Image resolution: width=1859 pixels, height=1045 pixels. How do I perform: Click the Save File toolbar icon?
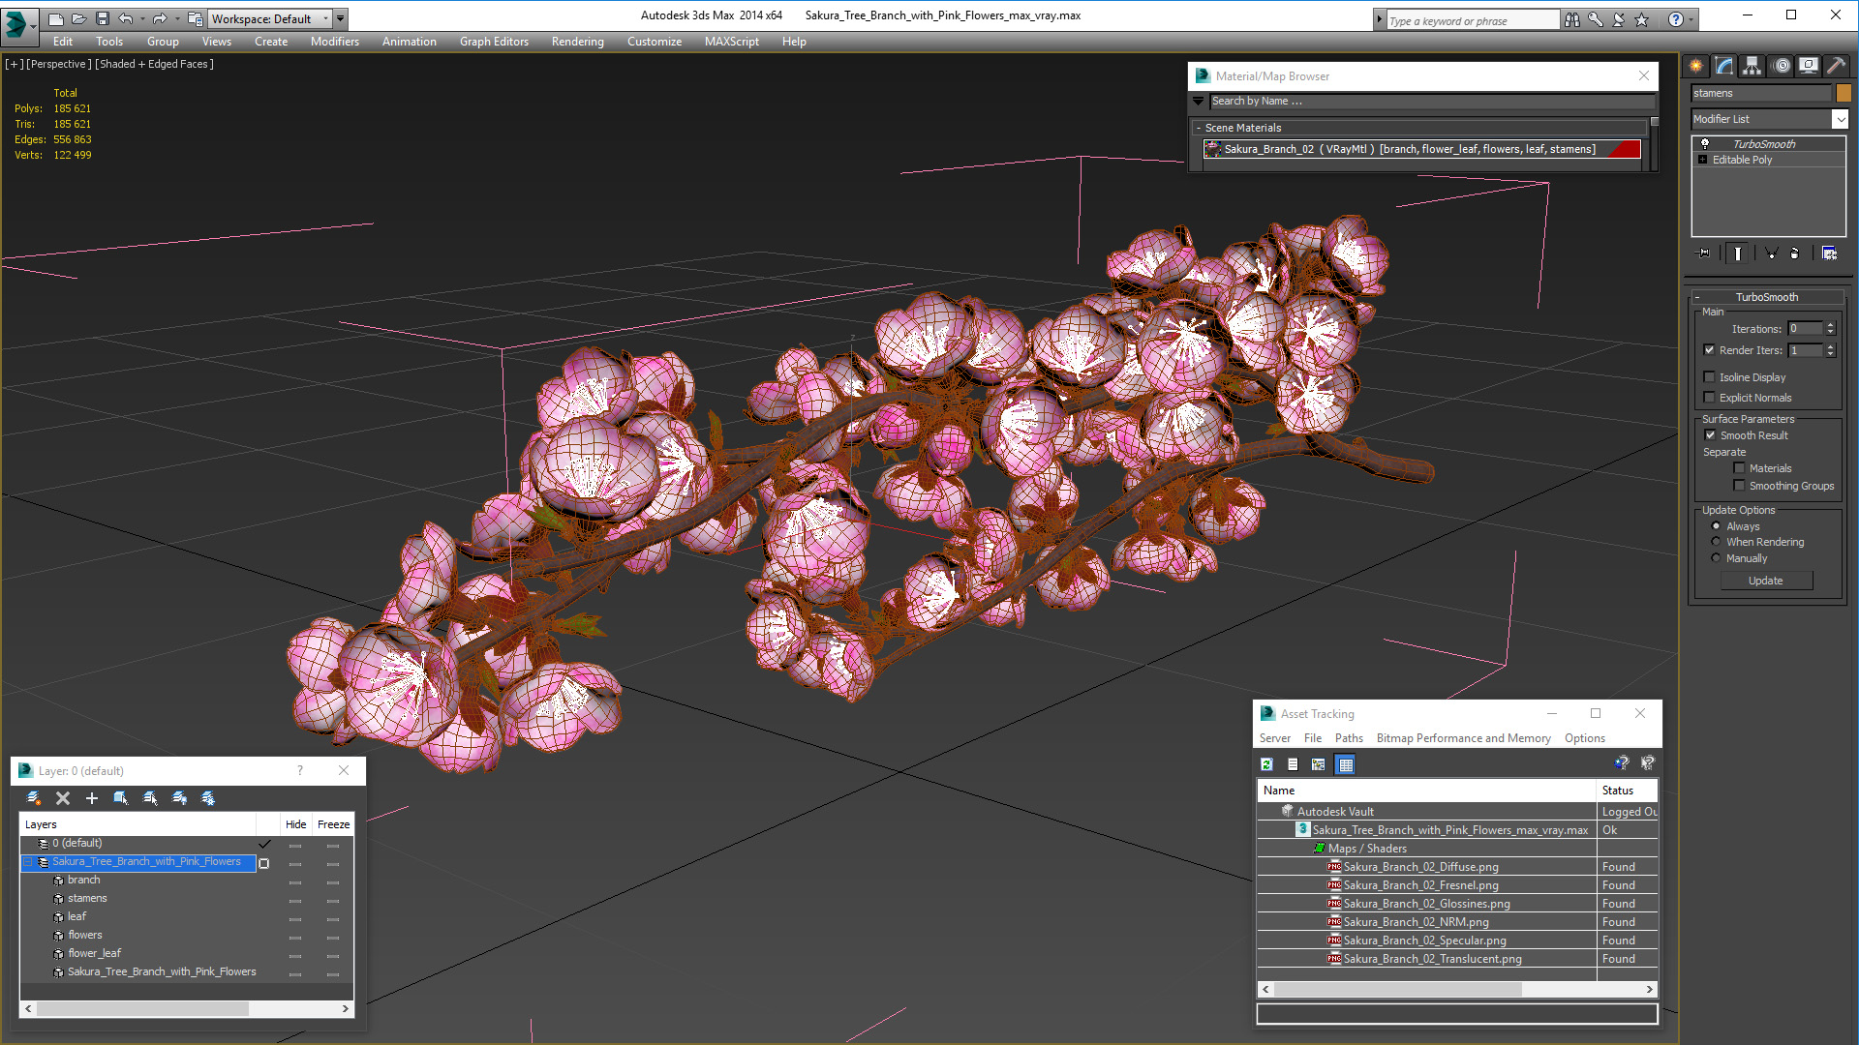[103, 18]
